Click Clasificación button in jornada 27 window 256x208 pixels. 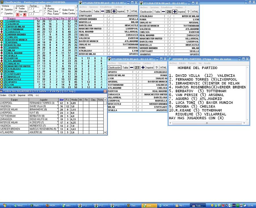[114, 67]
